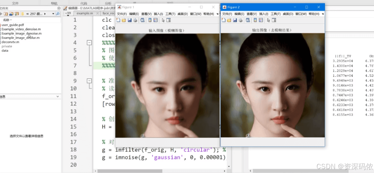This screenshot has width=374, height=173.
Task: Show hidden editor tabs list (+99)
Action: [68, 14]
